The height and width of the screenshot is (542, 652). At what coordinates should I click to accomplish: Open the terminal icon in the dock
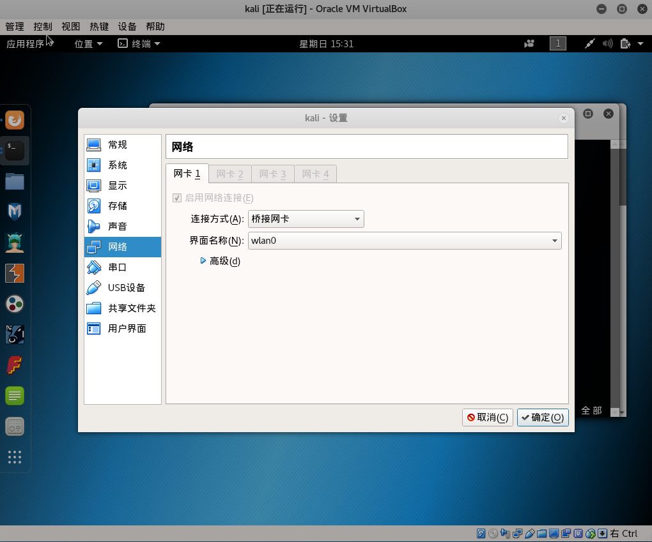15,151
